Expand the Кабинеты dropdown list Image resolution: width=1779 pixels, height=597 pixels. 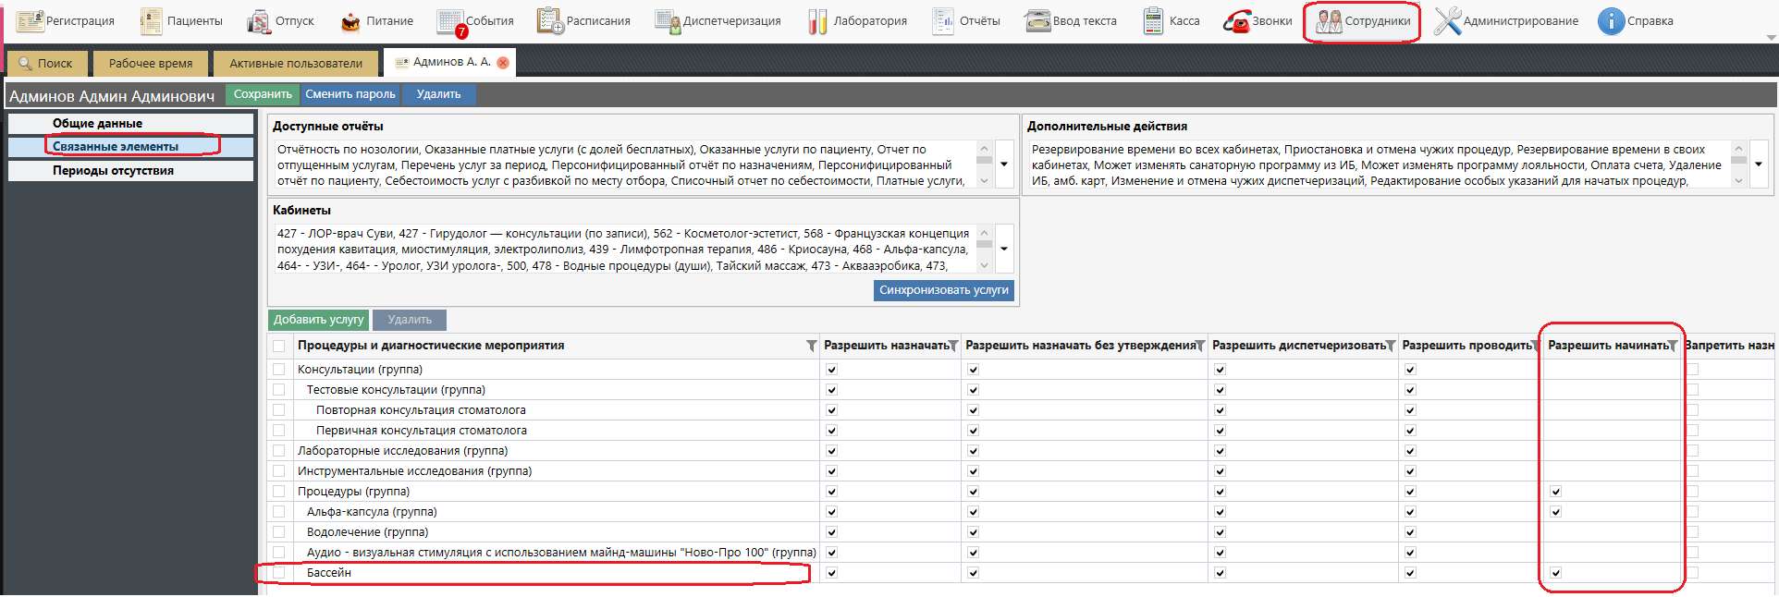coord(1004,249)
